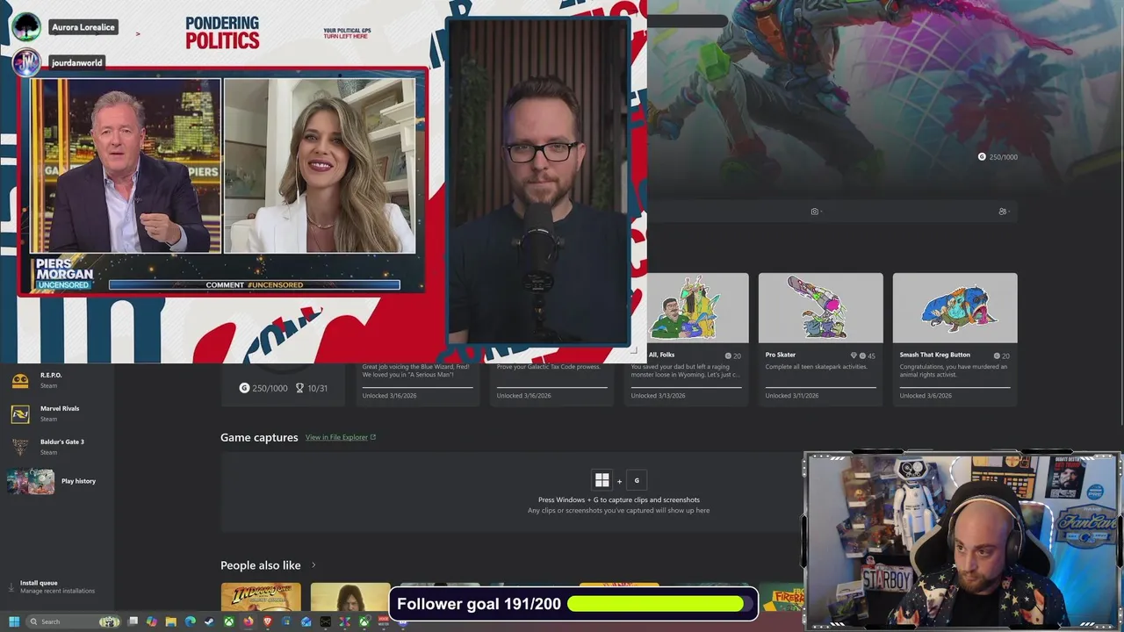Open Task View from taskbar
The image size is (1124, 632).
tap(133, 621)
